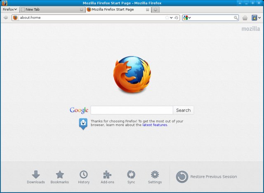The image size is (264, 193).
Task: Open the Google search engine selector dropdown
Action: [x=187, y=18]
